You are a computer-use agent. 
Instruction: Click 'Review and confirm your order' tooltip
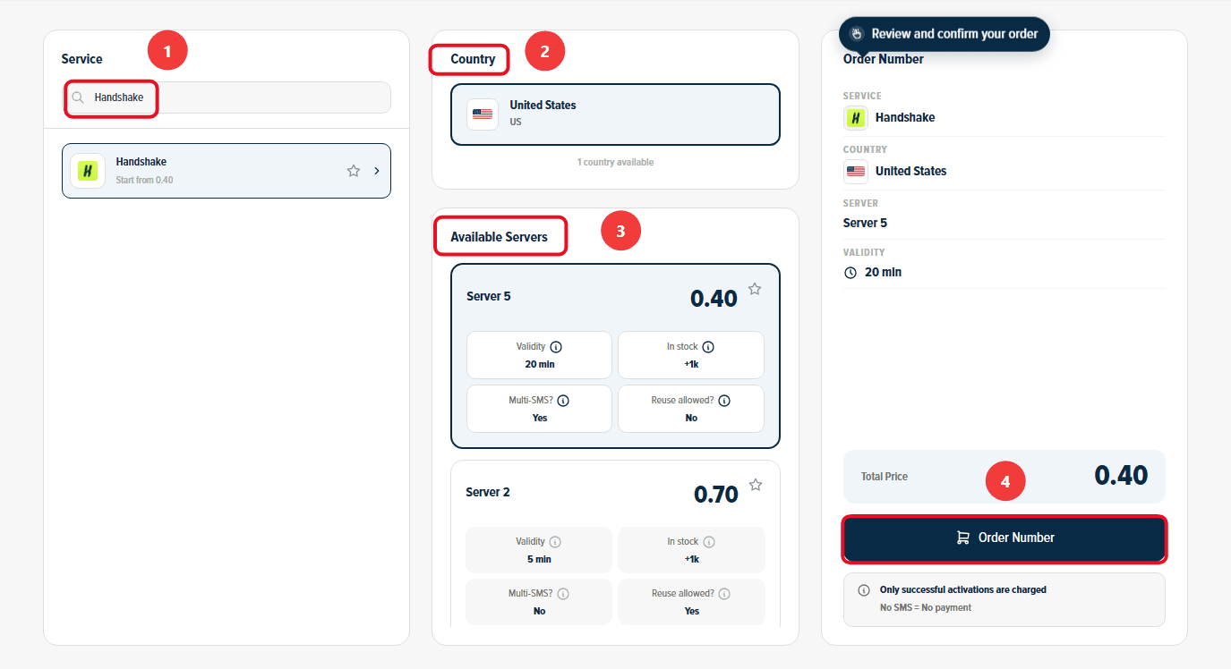tap(945, 34)
